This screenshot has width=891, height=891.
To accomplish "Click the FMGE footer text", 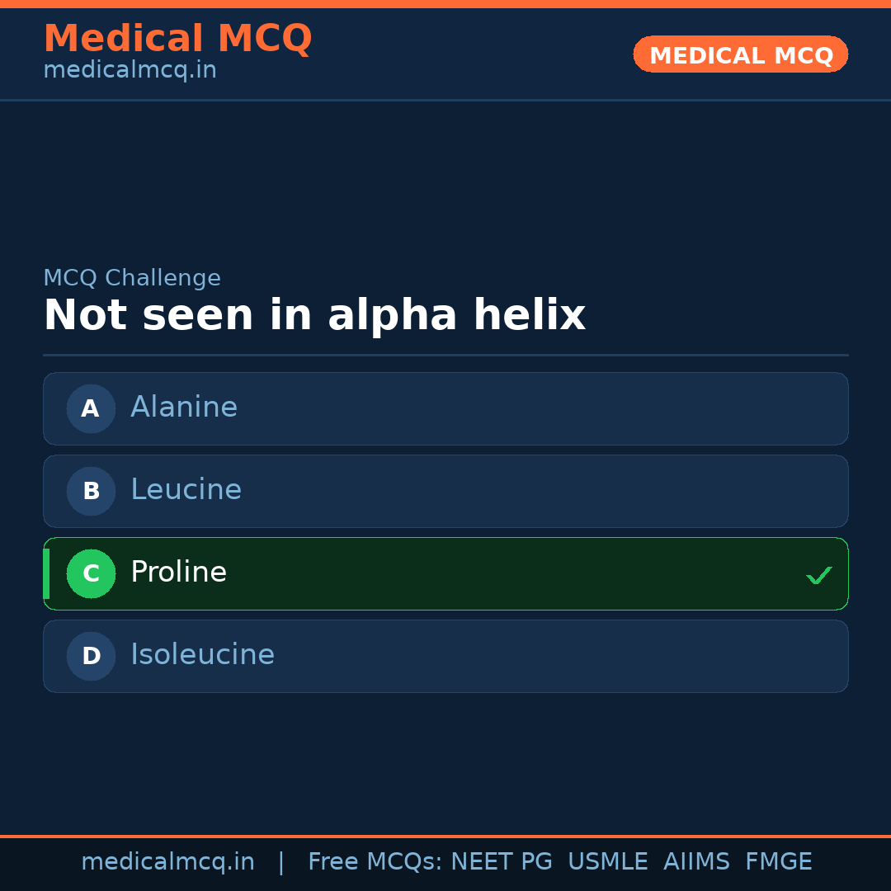I will (x=778, y=862).
